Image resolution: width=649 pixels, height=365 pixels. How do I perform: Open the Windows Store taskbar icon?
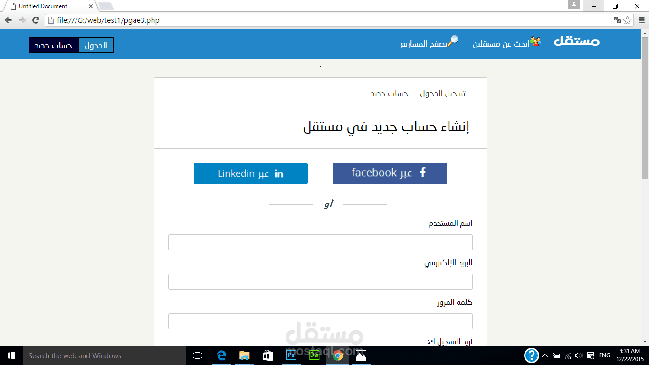[267, 355]
